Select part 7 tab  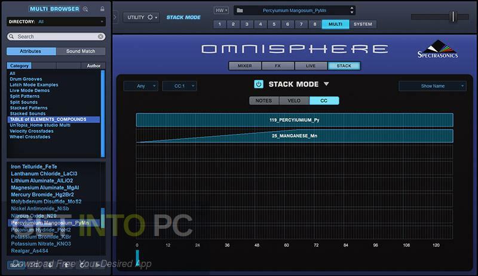point(301,24)
